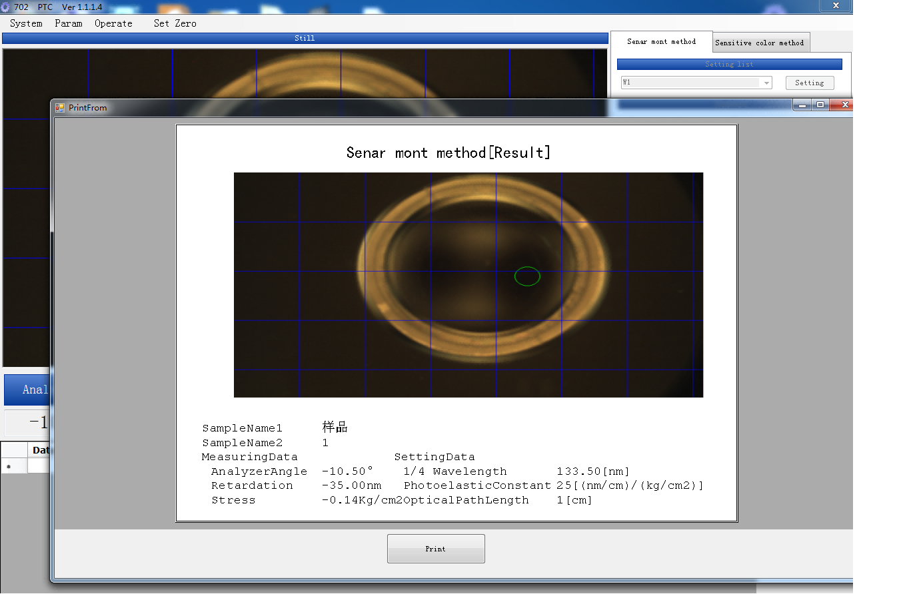Screen dimensions: 911x594
Task: Switch to the Senar mont method tab
Action: click(x=661, y=42)
